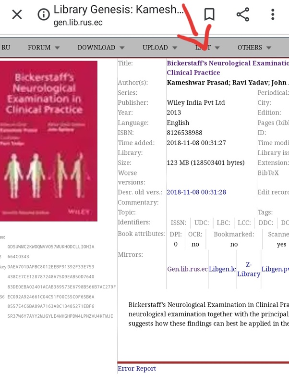289x386 pixels.
Task: Select author Kameshwar Prasad text
Action: coord(198,83)
